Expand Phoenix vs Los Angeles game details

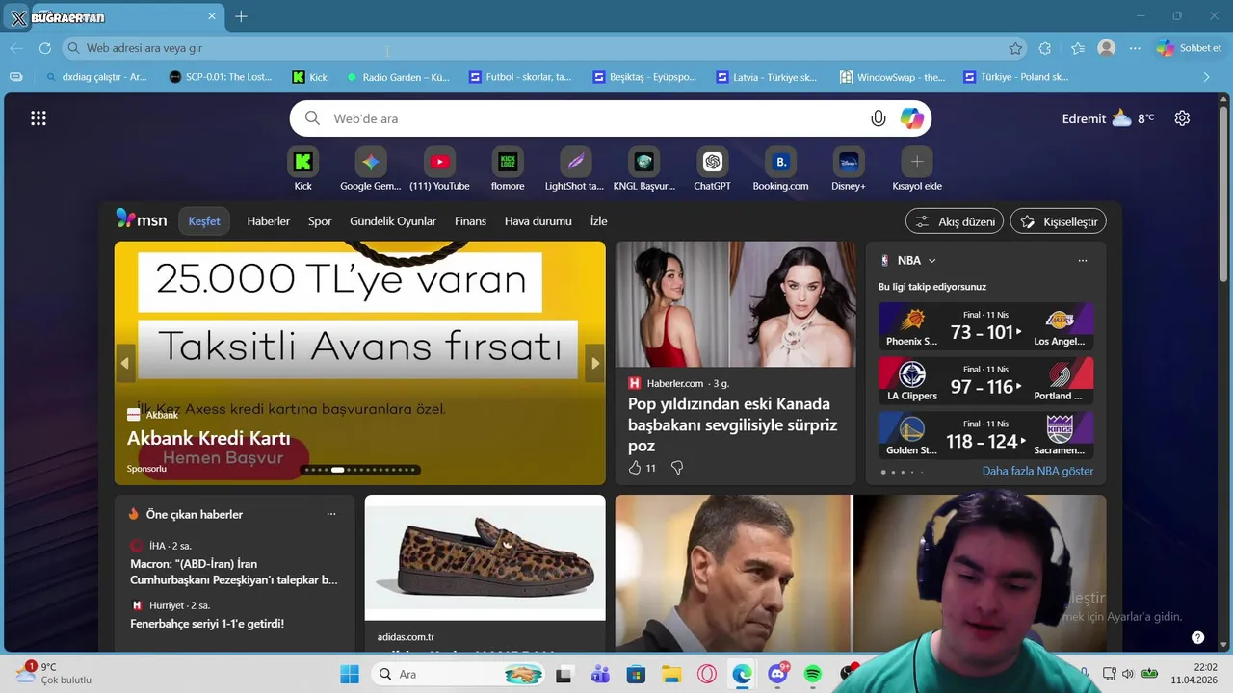pyautogui.click(x=986, y=326)
